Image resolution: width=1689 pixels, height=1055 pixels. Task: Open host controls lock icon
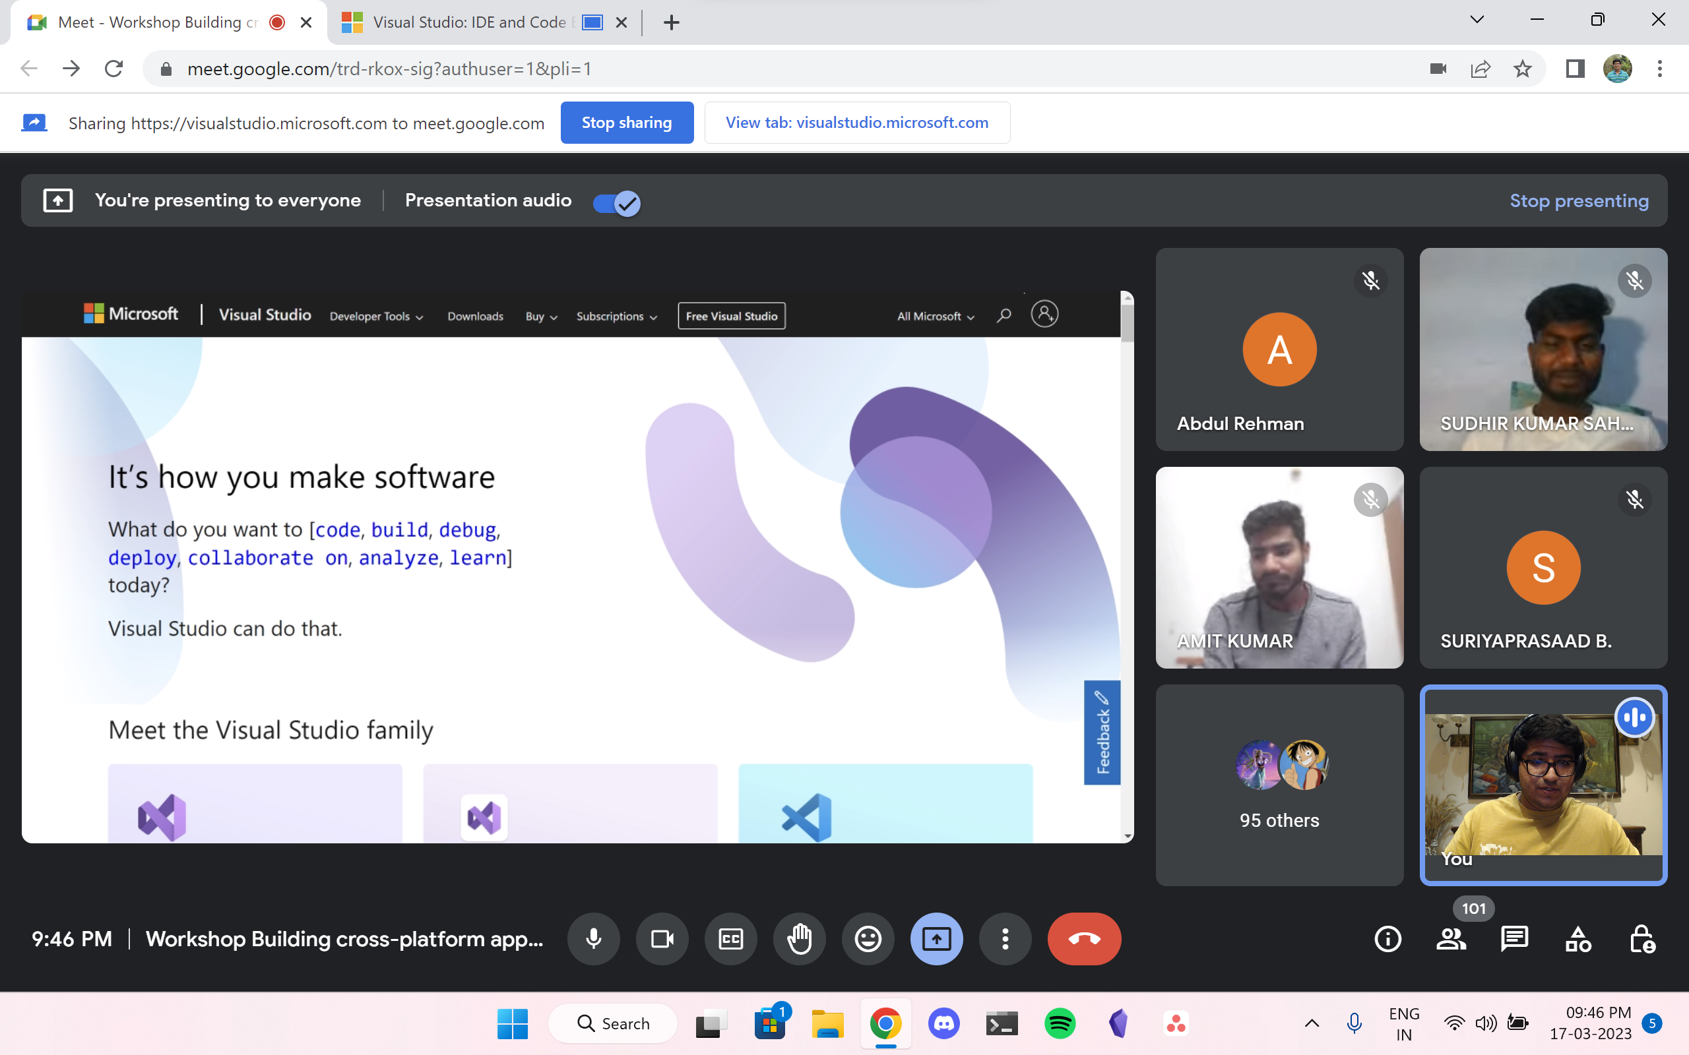pos(1641,939)
